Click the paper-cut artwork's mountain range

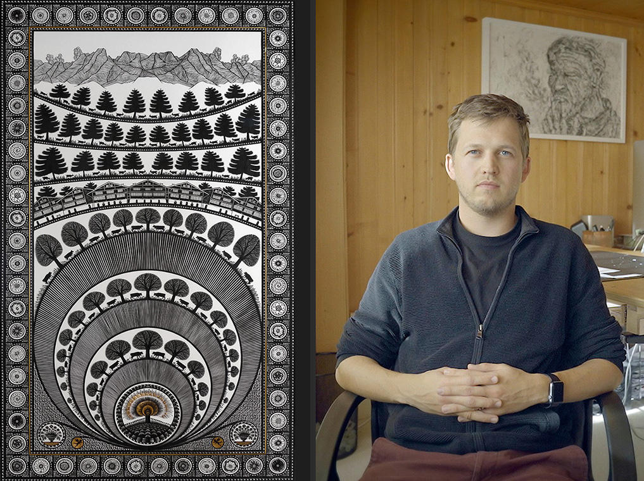click(147, 66)
